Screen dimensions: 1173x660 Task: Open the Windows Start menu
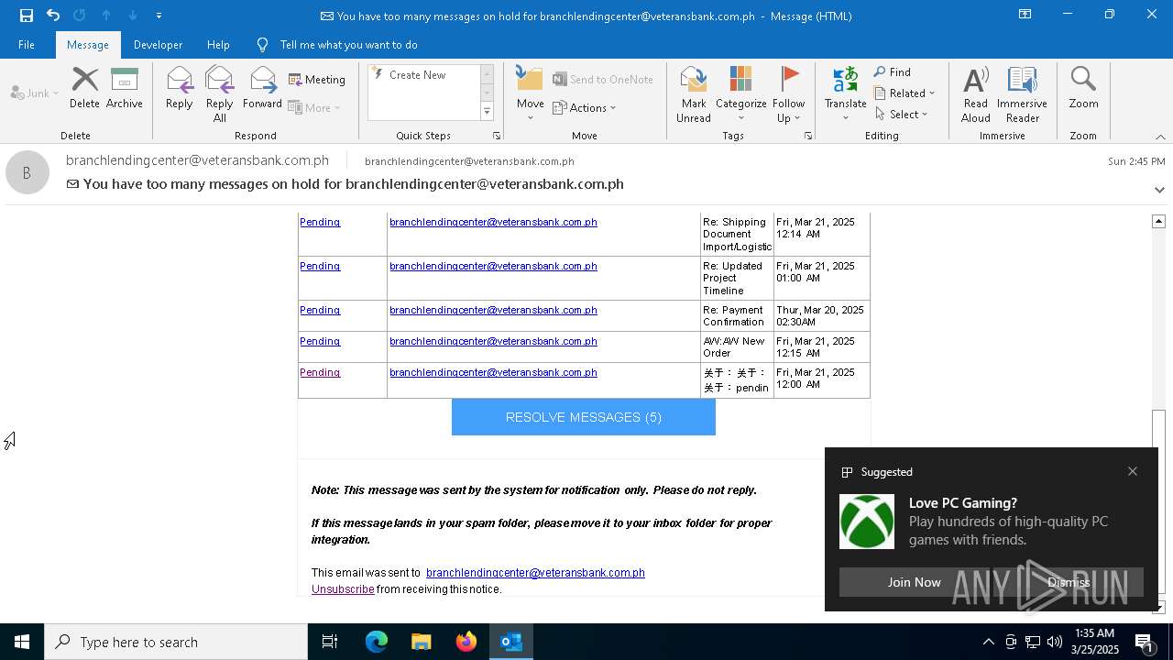tap(22, 642)
